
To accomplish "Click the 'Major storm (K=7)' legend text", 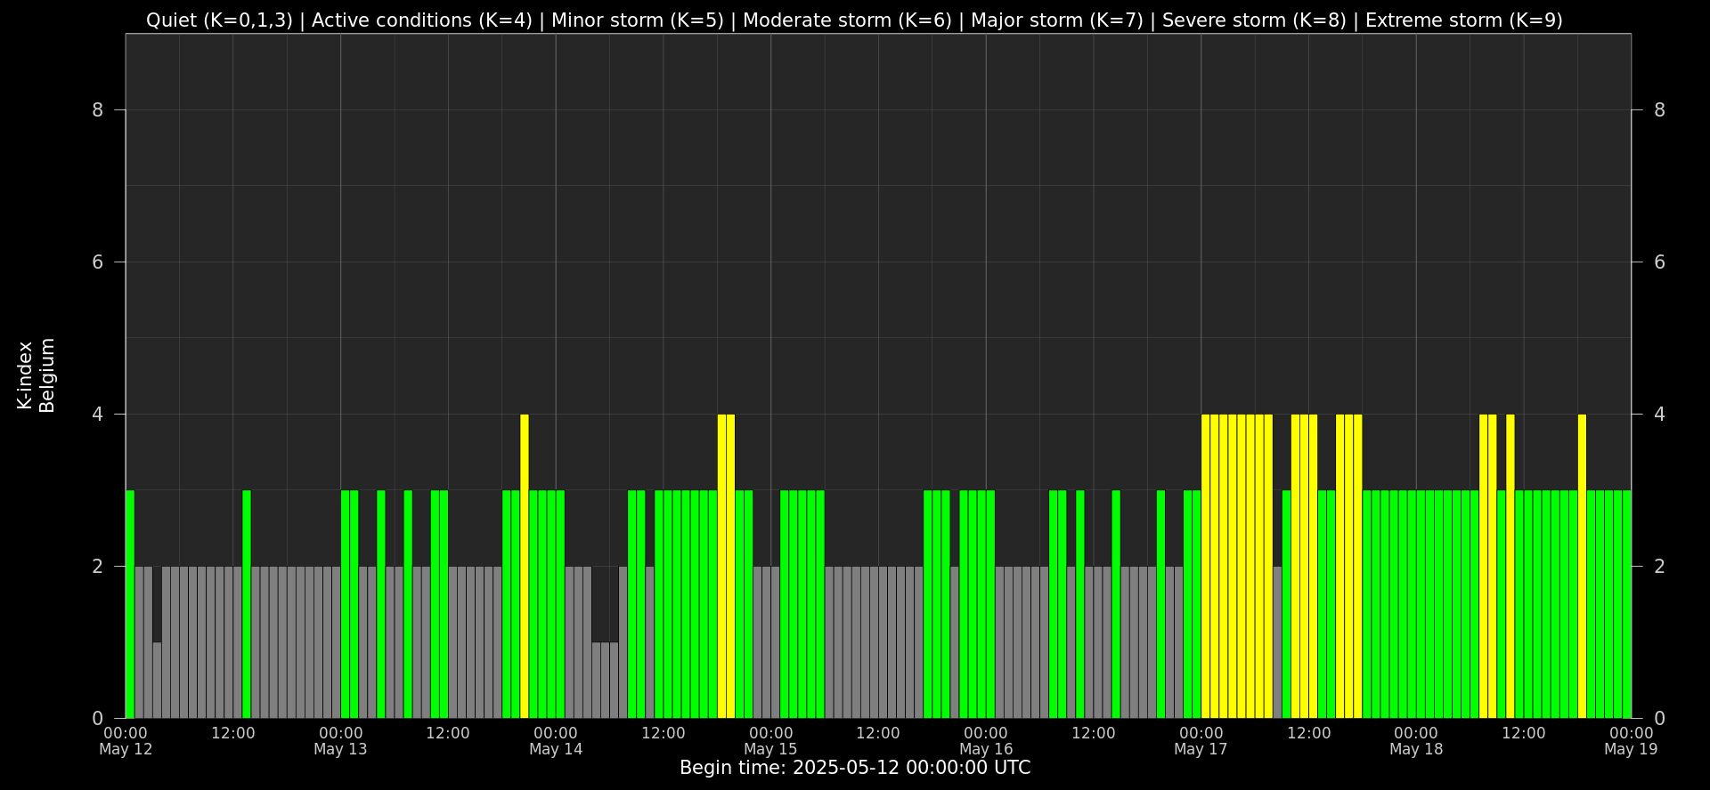I will (x=1056, y=20).
